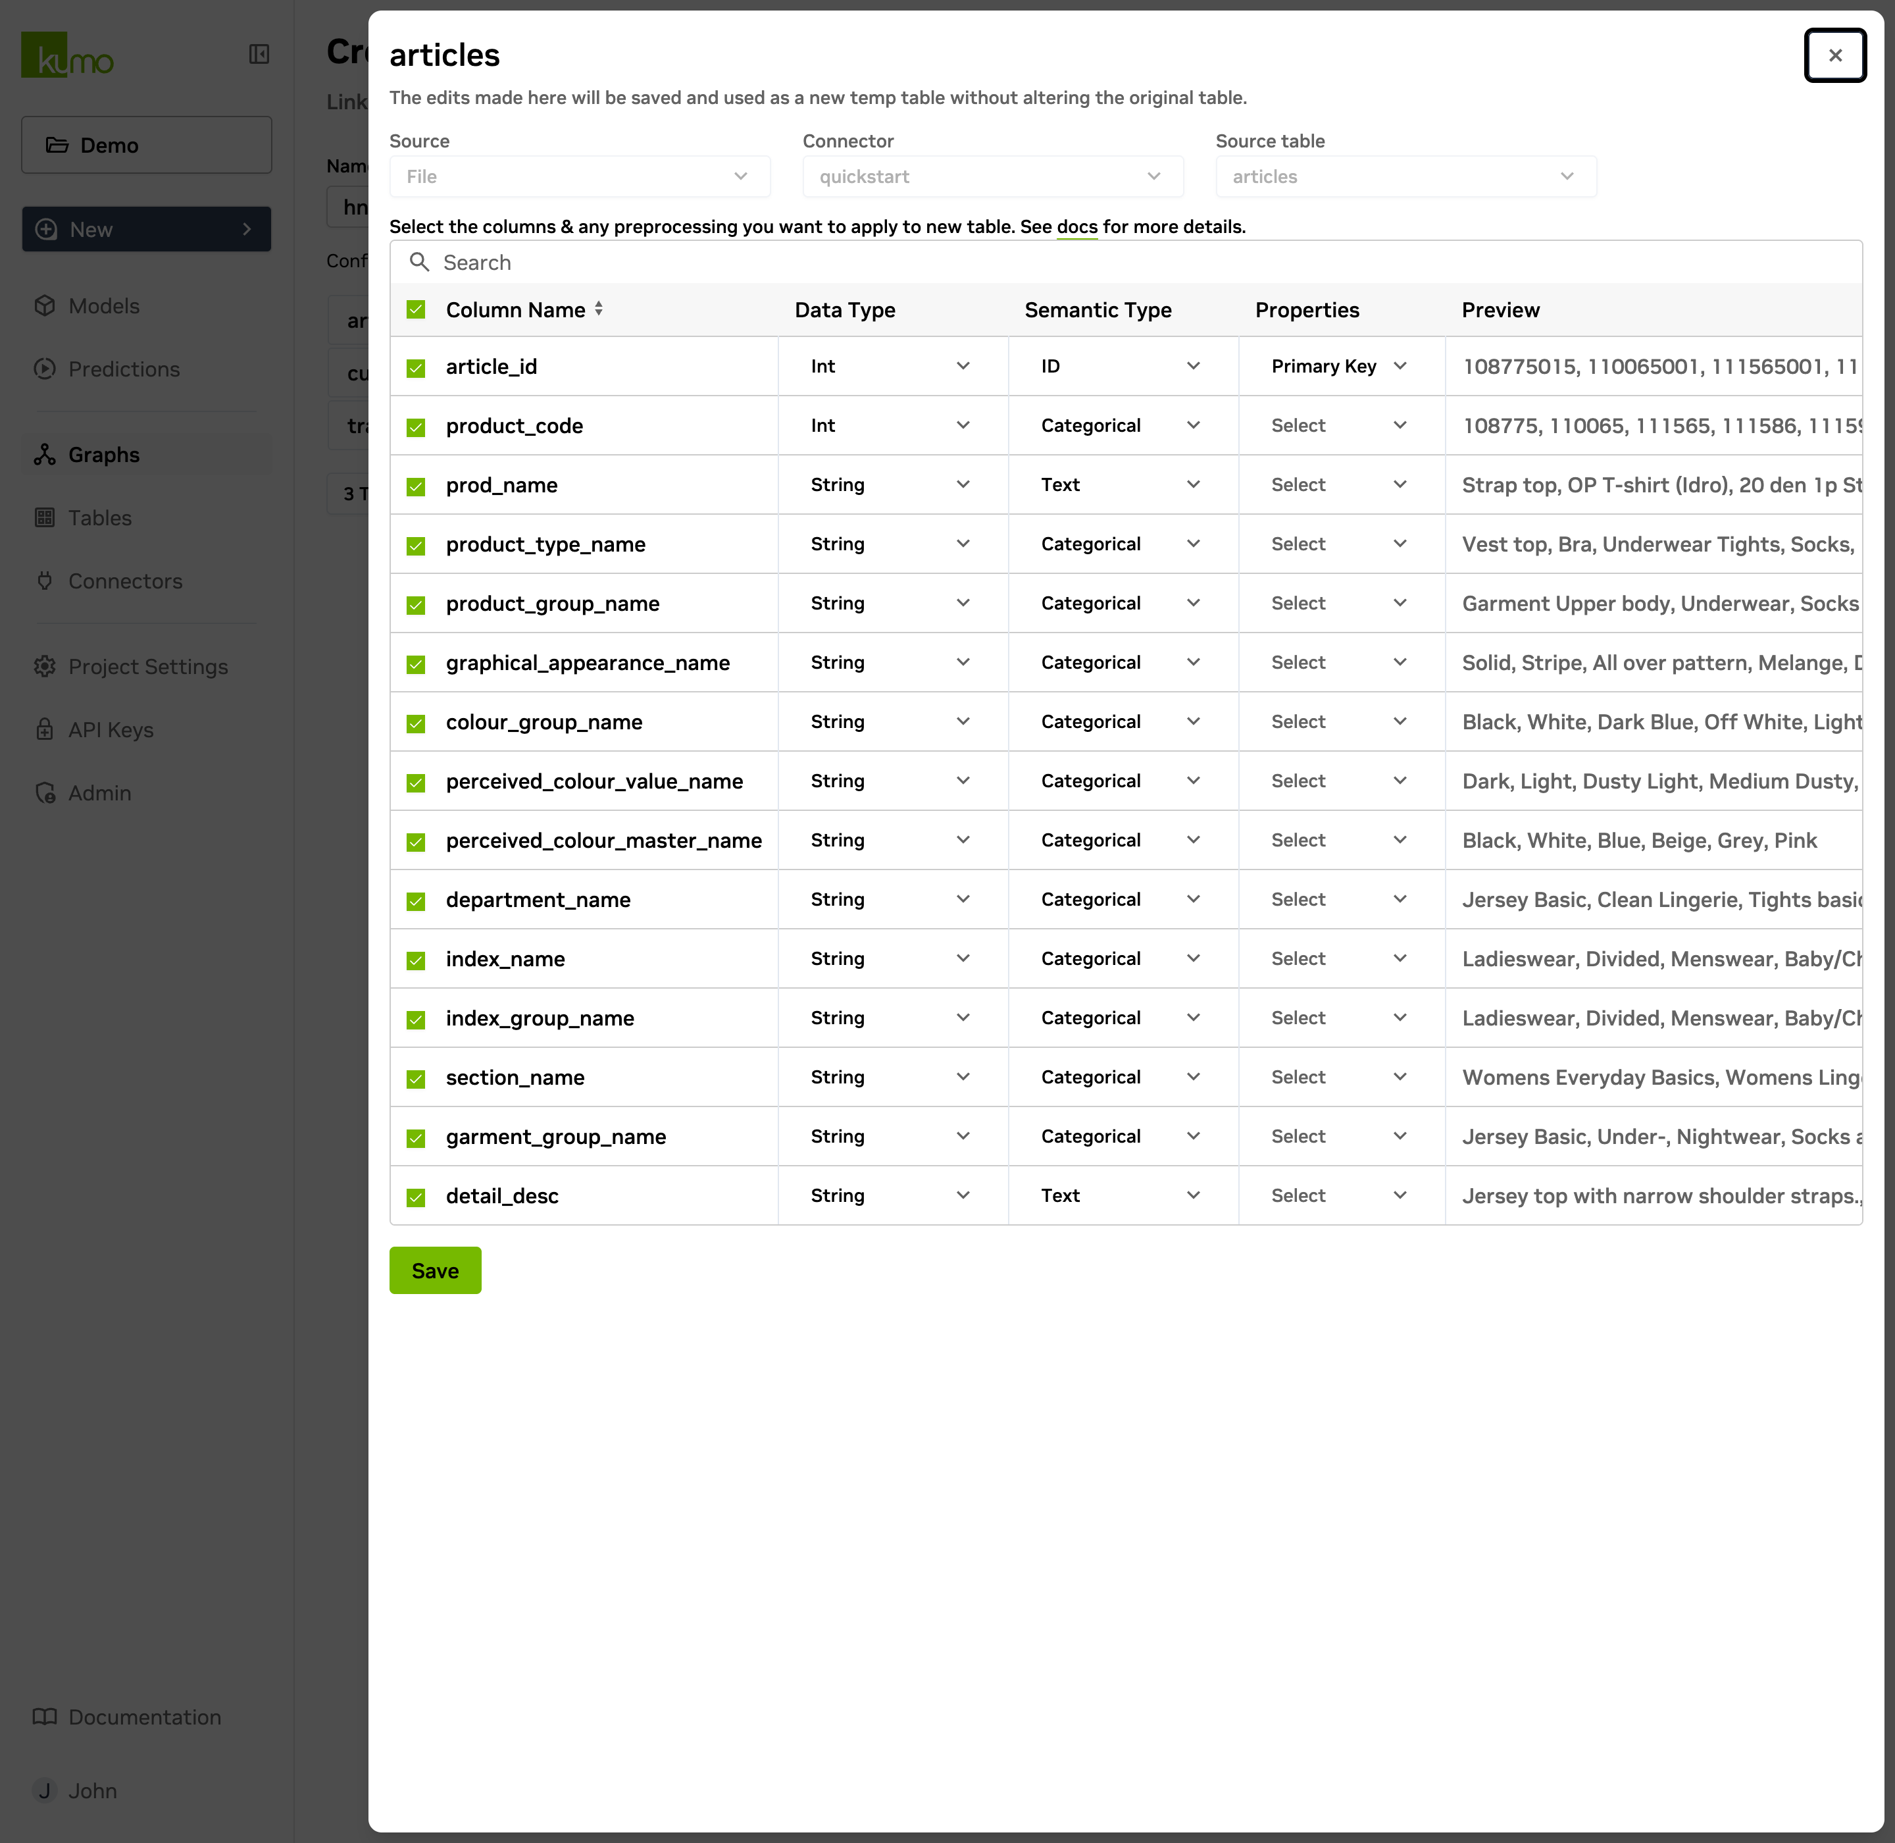Image resolution: width=1895 pixels, height=1843 pixels.
Task: Uncheck the department_name checkbox
Action: [x=416, y=901]
